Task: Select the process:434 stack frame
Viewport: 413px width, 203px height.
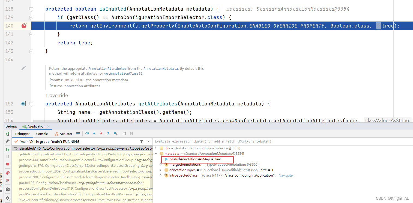Action: point(82,160)
